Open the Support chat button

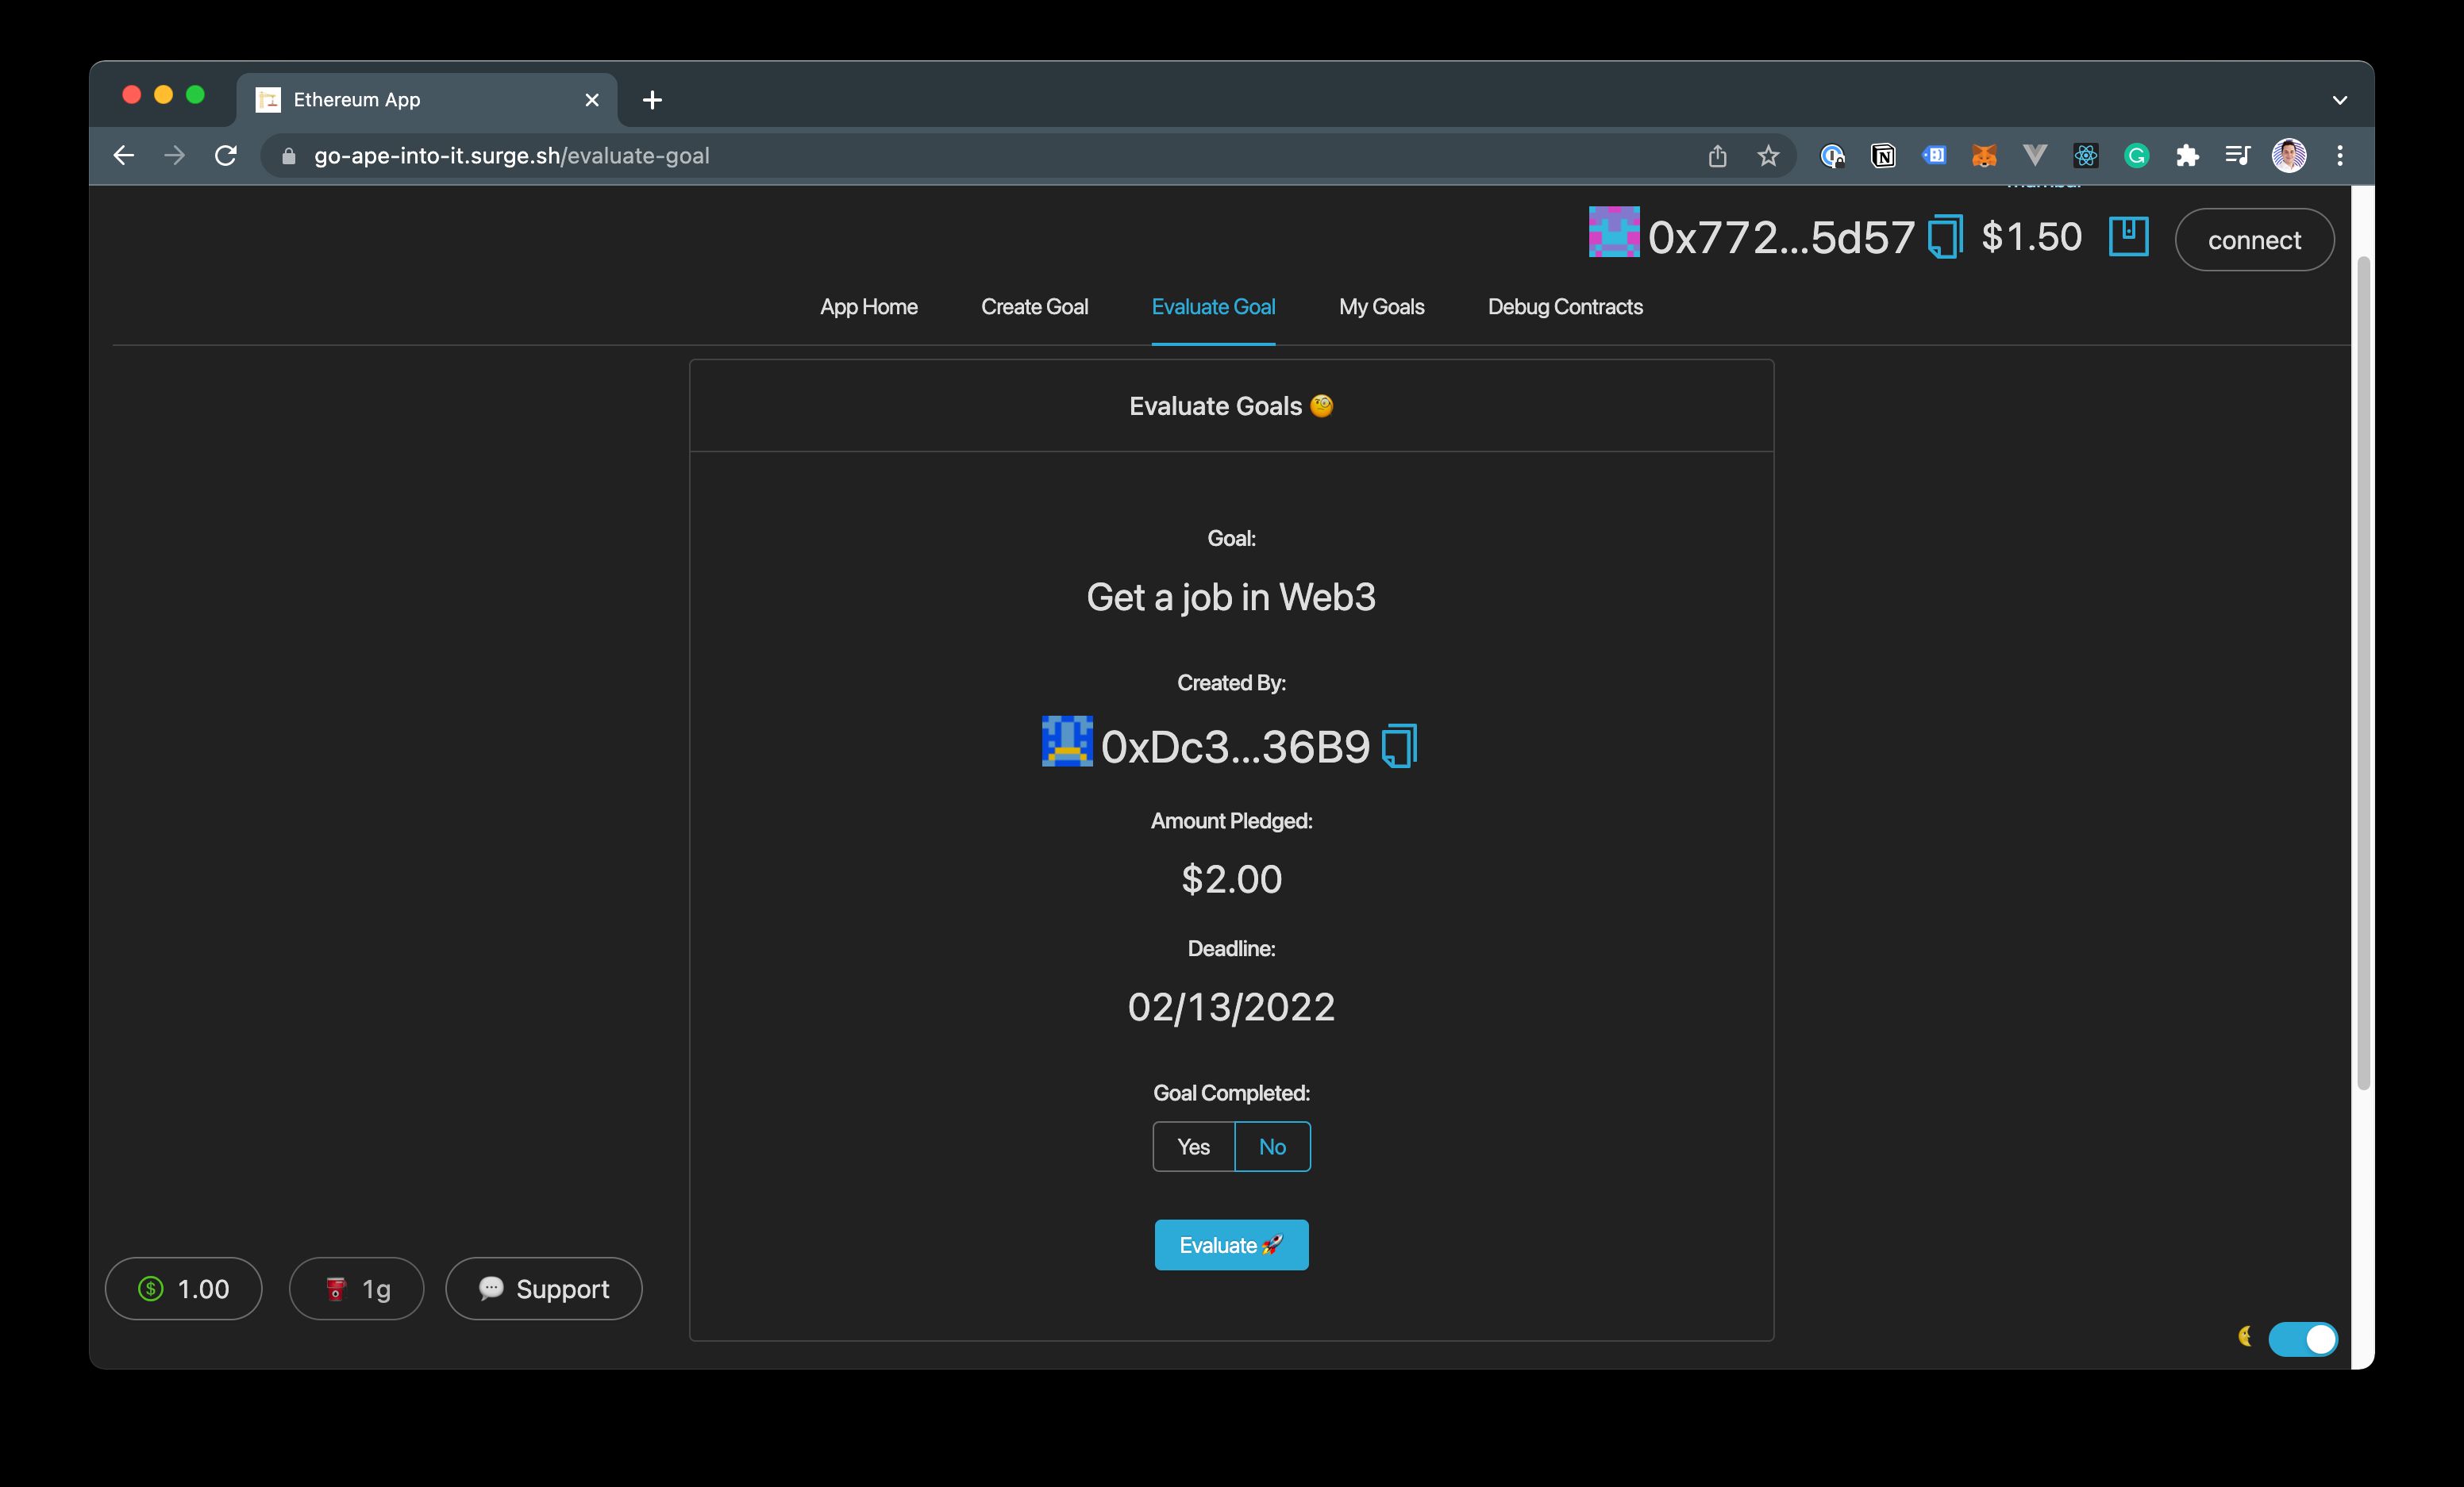[x=543, y=1288]
